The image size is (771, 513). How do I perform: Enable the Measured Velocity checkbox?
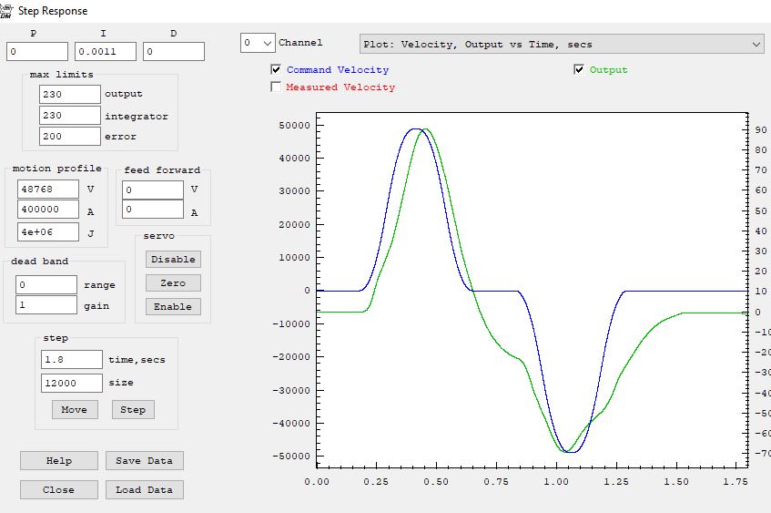(277, 87)
